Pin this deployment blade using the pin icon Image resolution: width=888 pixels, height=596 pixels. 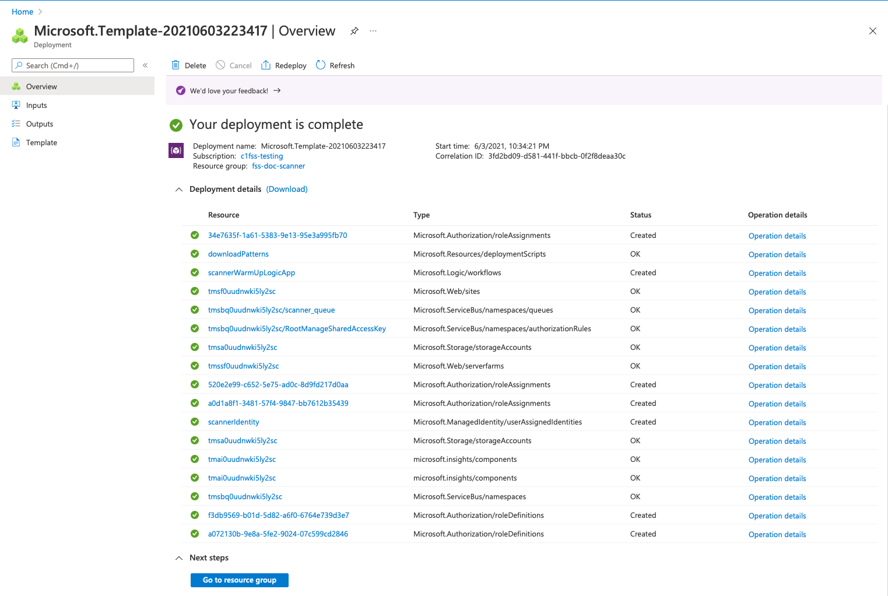355,31
